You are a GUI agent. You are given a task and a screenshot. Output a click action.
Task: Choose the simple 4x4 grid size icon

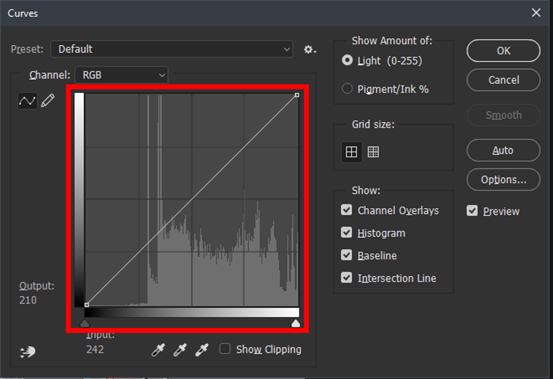pyautogui.click(x=351, y=152)
